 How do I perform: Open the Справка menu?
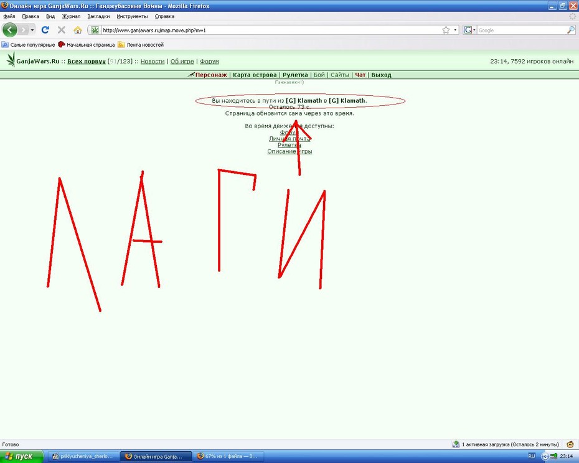pos(164,16)
